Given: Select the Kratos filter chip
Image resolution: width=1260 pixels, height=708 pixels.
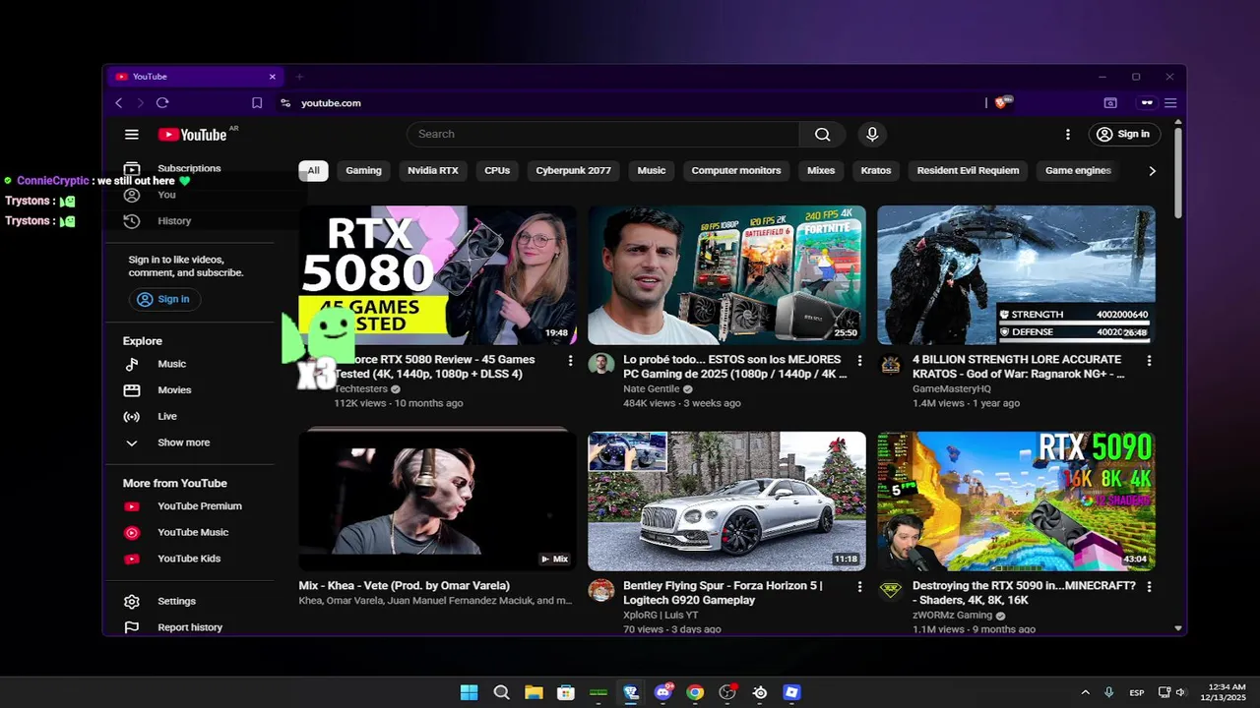Looking at the screenshot, I should (x=875, y=171).
